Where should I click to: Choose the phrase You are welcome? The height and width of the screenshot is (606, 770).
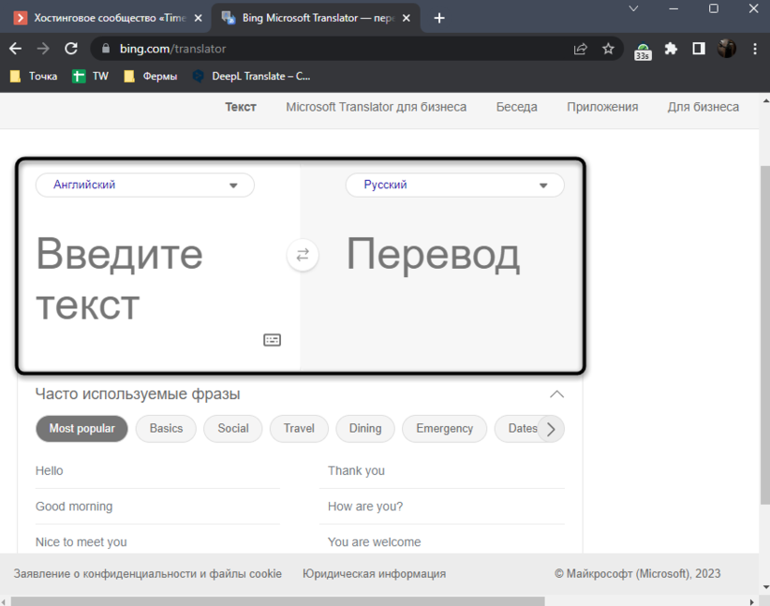click(442, 541)
